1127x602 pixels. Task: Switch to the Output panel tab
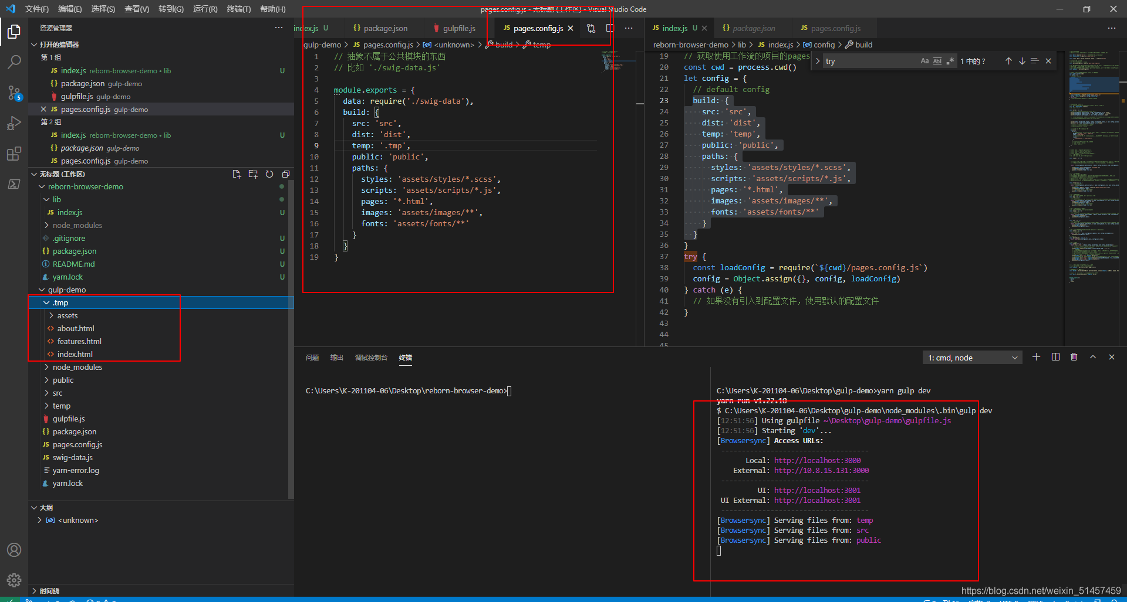pyautogui.click(x=337, y=358)
